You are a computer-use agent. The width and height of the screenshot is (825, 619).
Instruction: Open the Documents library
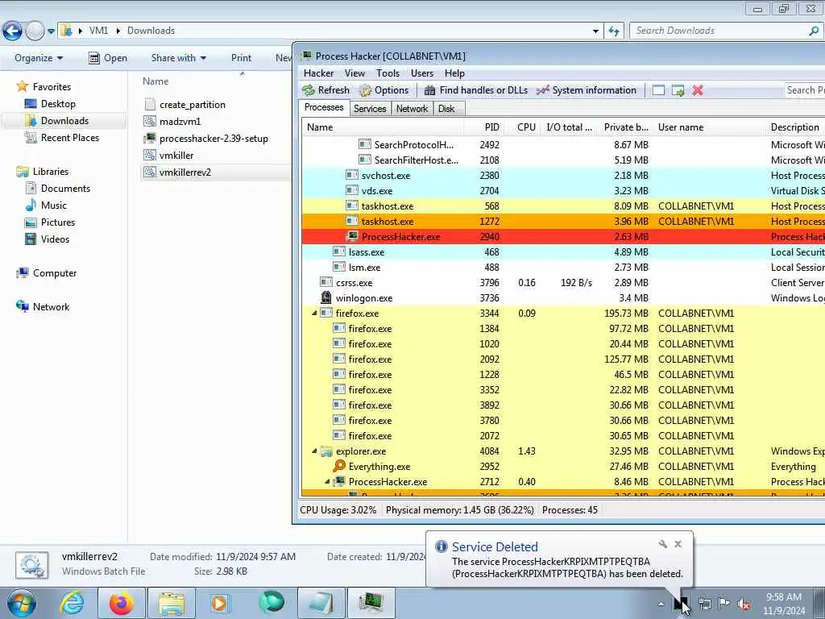[65, 189]
